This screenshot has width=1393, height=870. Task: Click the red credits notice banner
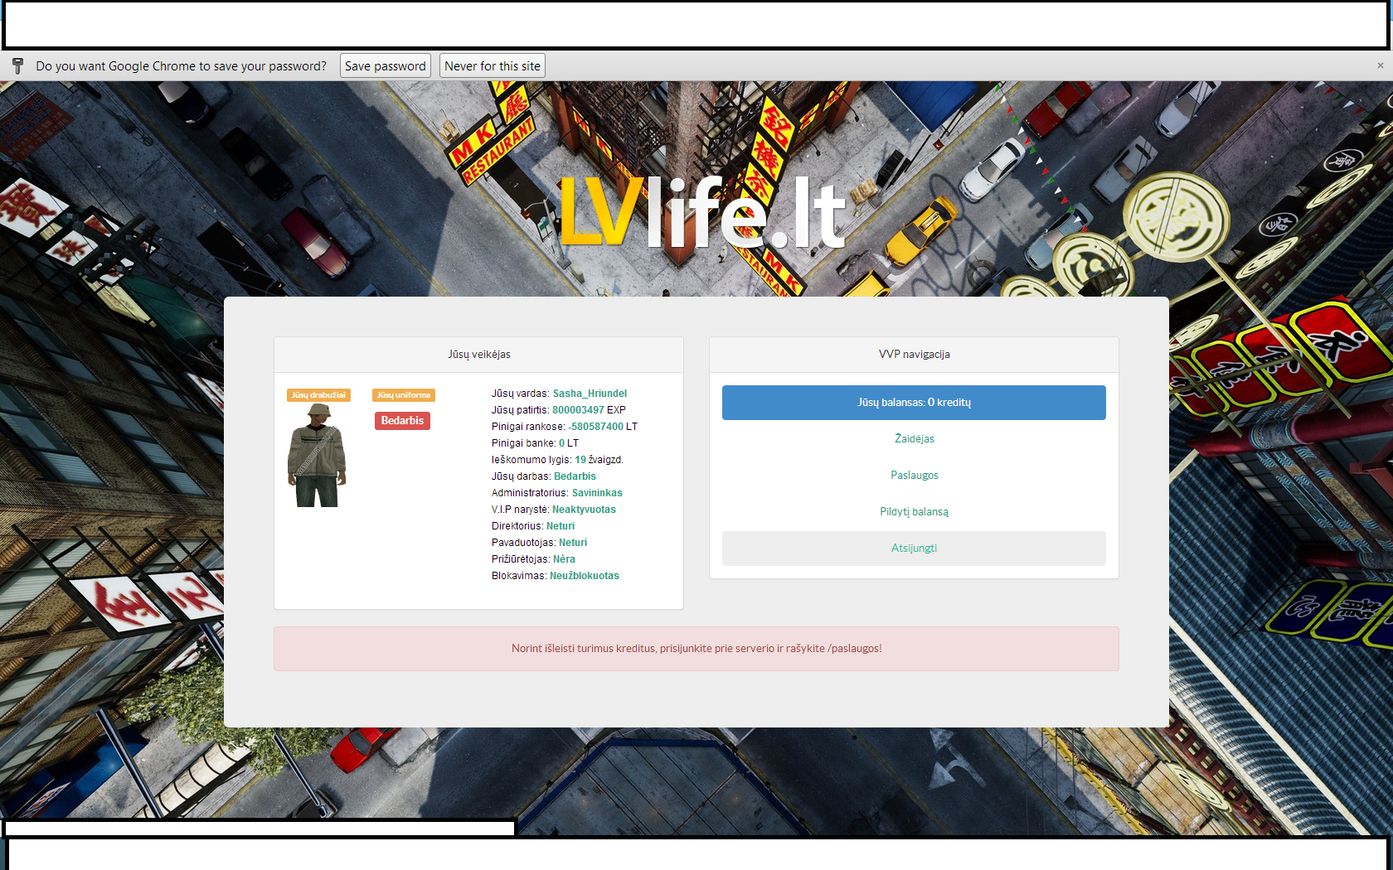(x=696, y=649)
